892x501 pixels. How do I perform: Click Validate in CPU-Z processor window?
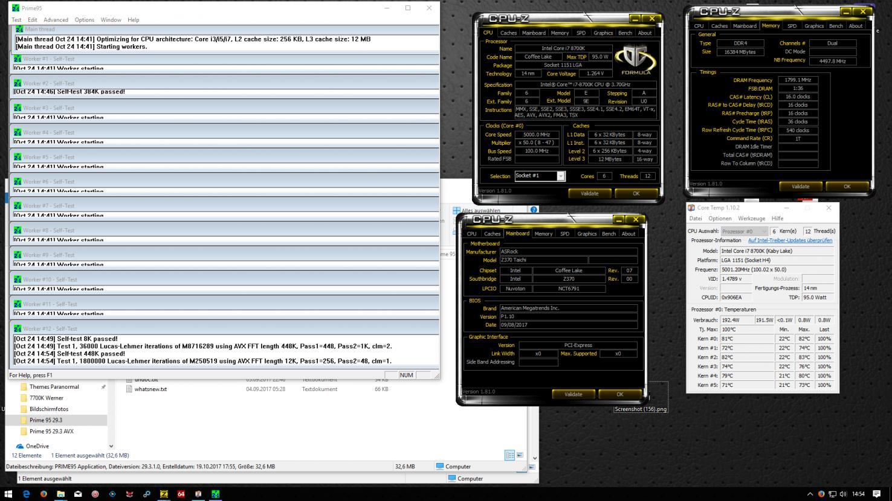pyautogui.click(x=589, y=194)
